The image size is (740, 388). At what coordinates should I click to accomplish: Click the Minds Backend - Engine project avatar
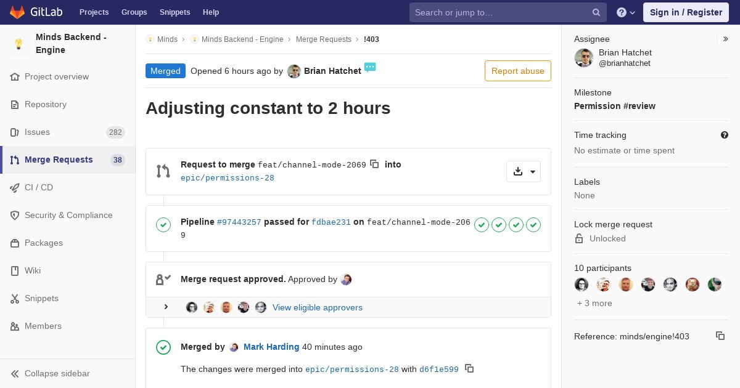point(18,44)
